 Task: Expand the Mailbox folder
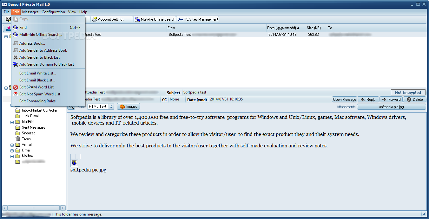pos(12,156)
